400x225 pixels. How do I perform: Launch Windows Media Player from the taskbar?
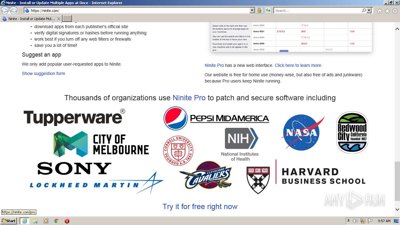pos(46,221)
